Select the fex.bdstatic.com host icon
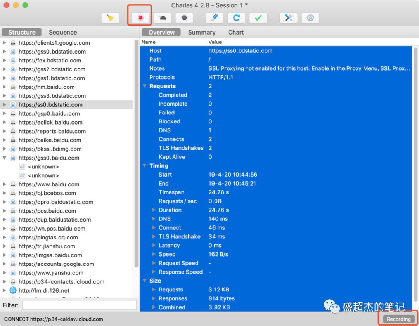The width and height of the screenshot is (419, 326). point(13,61)
